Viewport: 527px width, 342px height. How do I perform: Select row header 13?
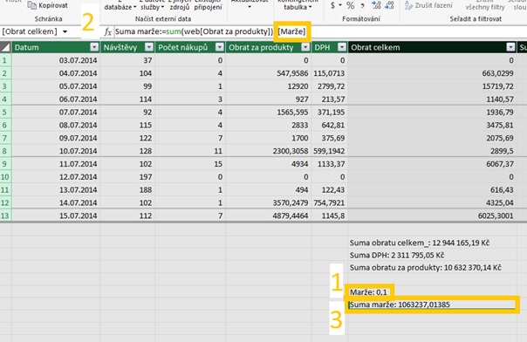click(x=6, y=215)
